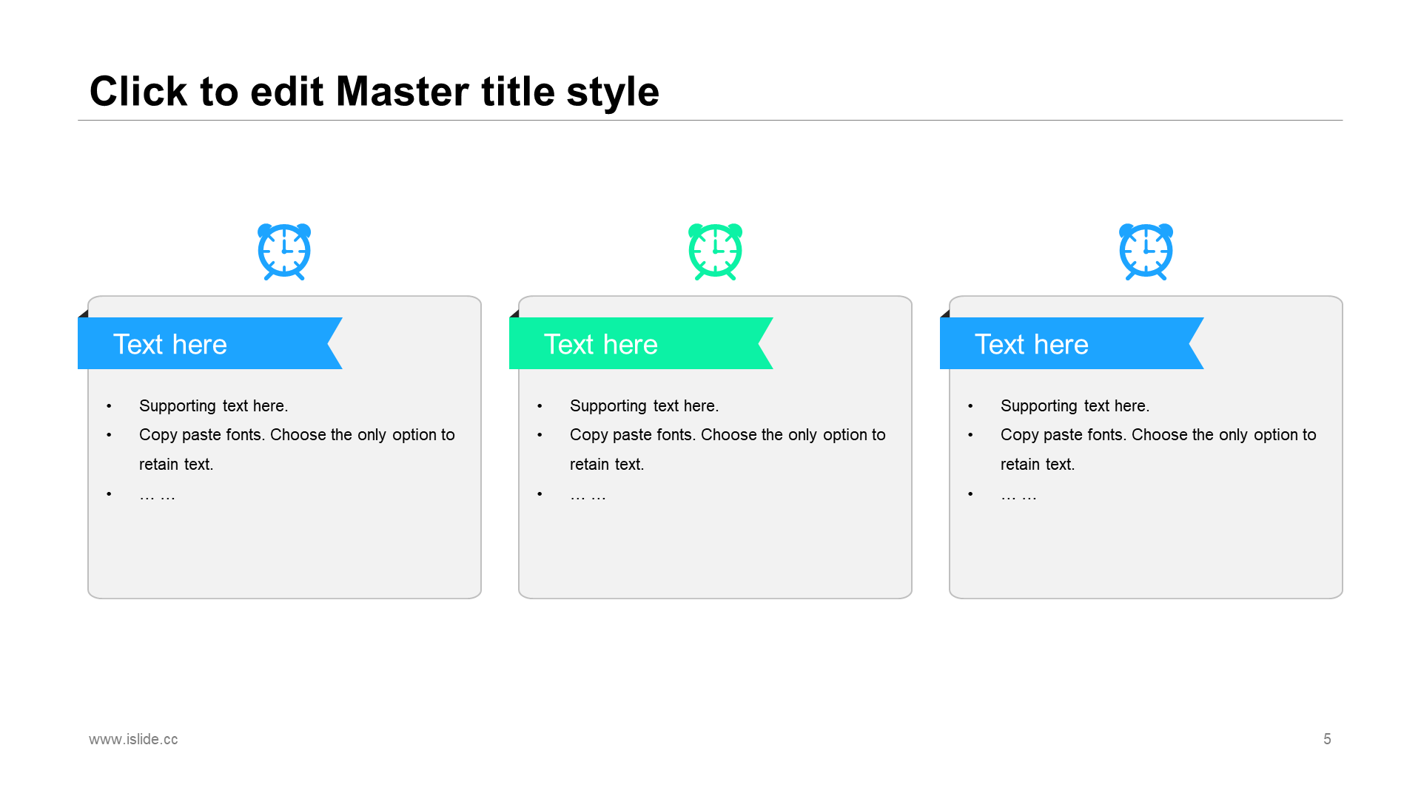Image resolution: width=1421 pixels, height=799 pixels.
Task: Click the ellipsis bullet in right card
Action: click(1019, 494)
